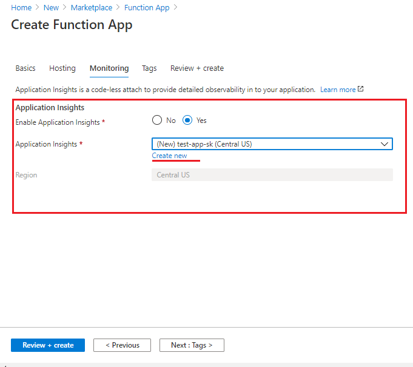
Task: Select the Monitoring tab
Action: [109, 68]
